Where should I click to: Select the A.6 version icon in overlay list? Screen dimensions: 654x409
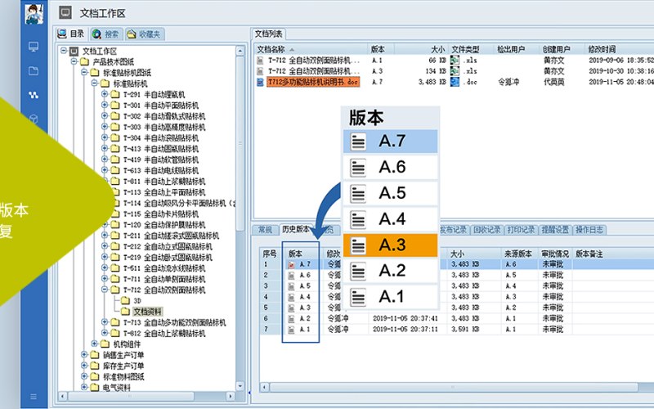[358, 168]
